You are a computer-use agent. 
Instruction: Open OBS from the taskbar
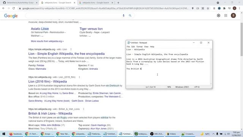(x=157, y=134)
